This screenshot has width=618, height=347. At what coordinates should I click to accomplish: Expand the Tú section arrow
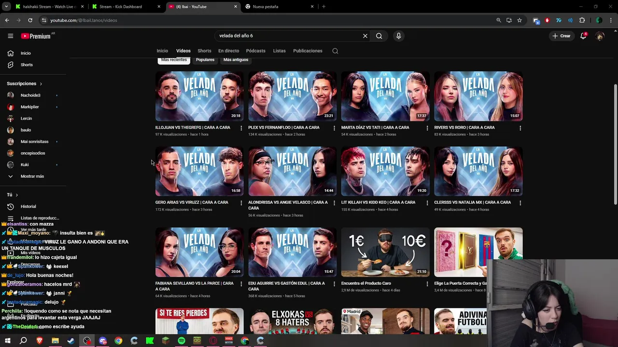16,195
